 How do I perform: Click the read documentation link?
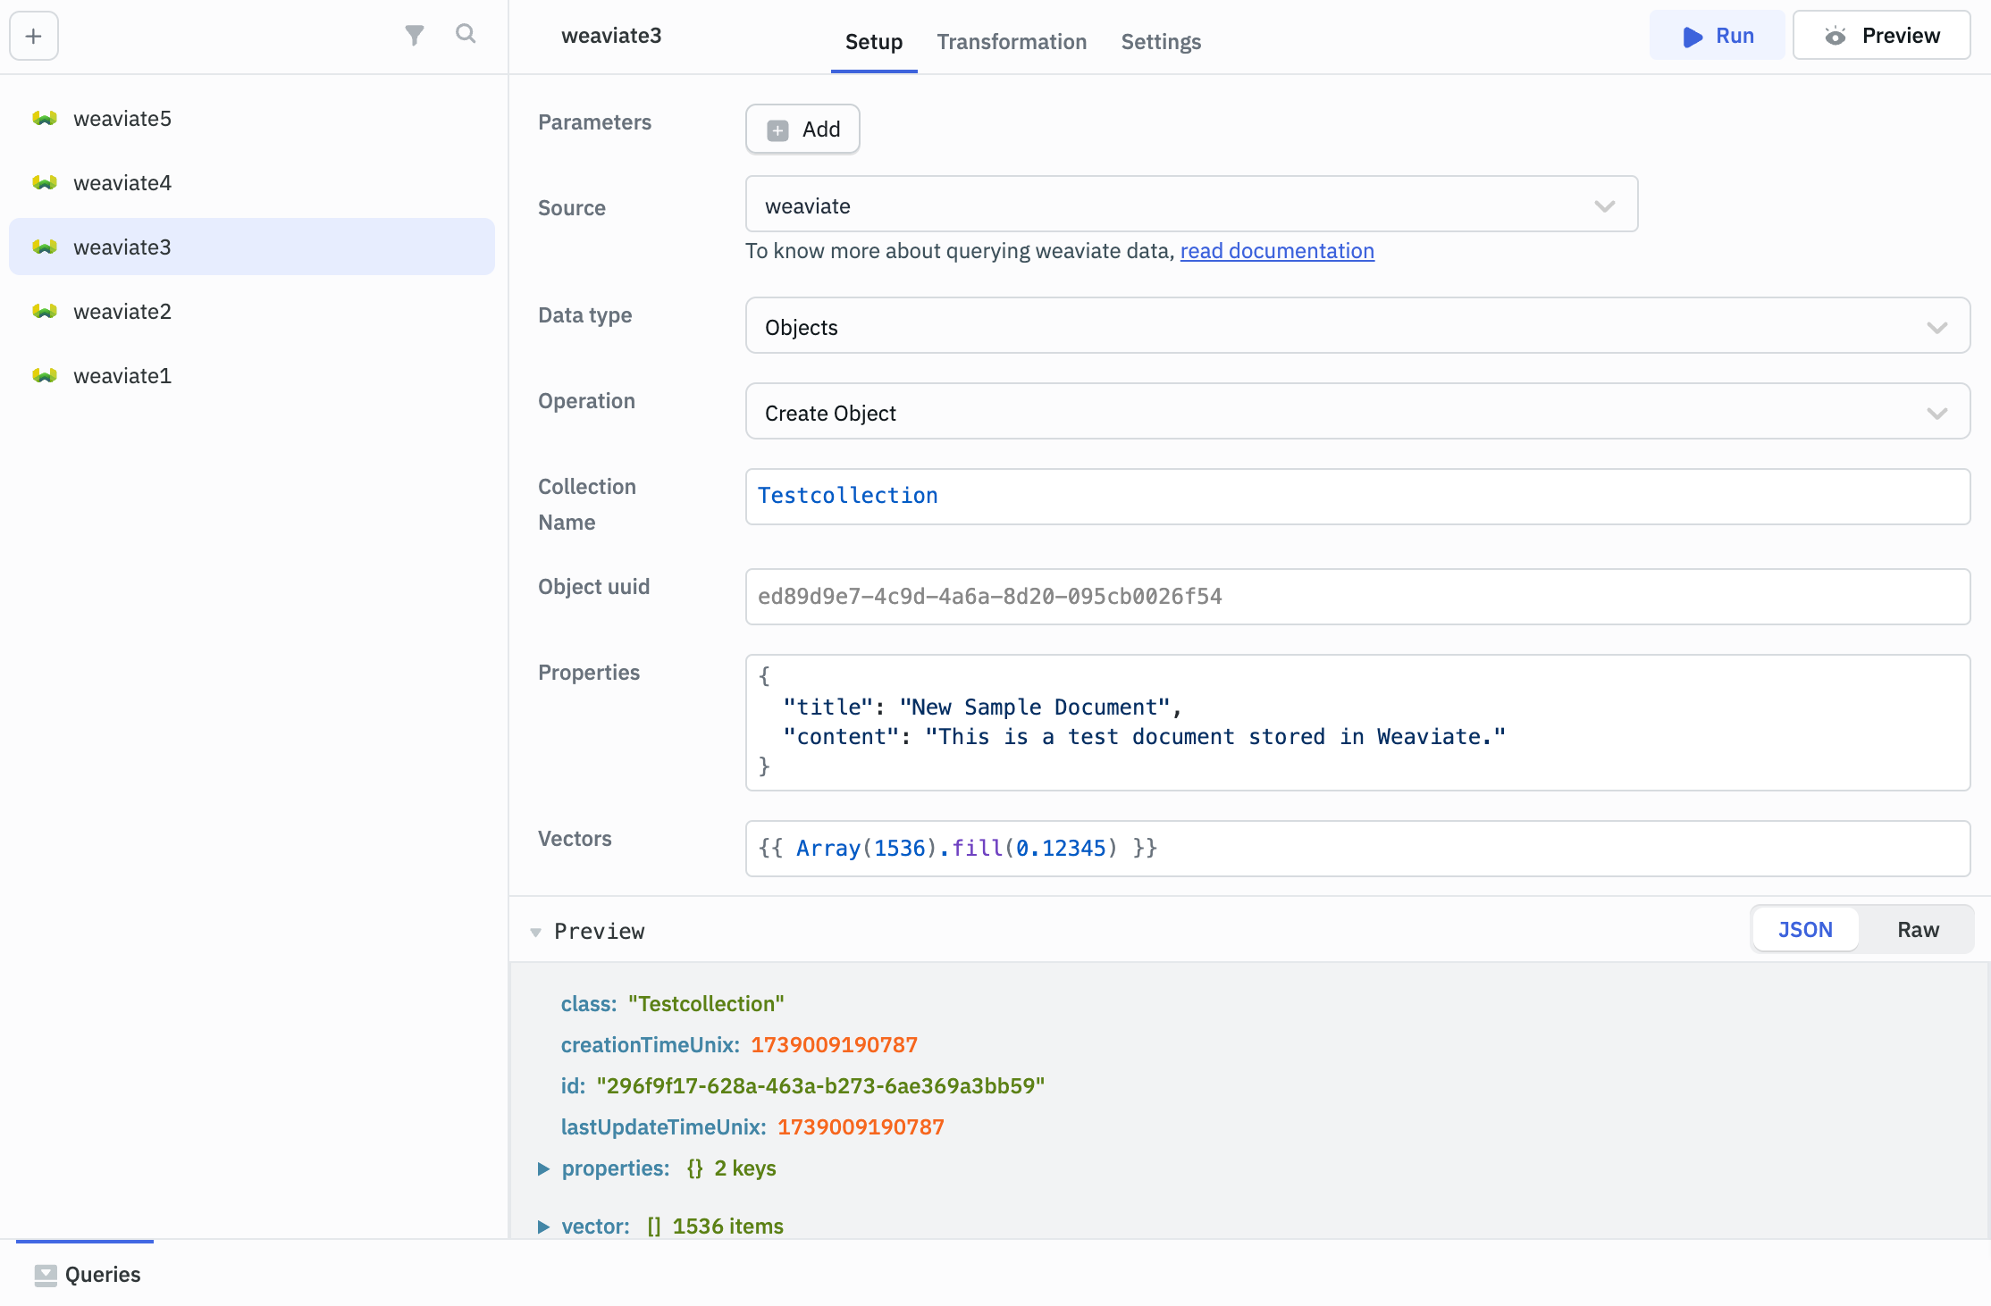(1277, 251)
